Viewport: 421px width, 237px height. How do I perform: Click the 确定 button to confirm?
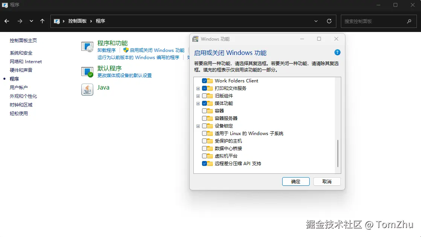click(296, 181)
